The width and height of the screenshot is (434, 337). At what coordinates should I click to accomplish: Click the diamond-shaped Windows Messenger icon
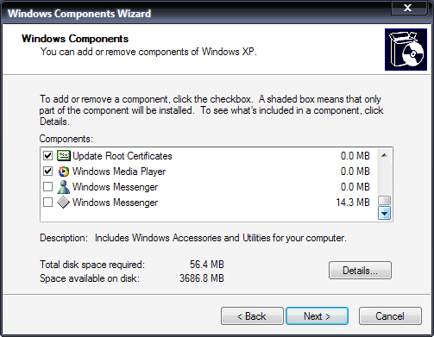63,203
